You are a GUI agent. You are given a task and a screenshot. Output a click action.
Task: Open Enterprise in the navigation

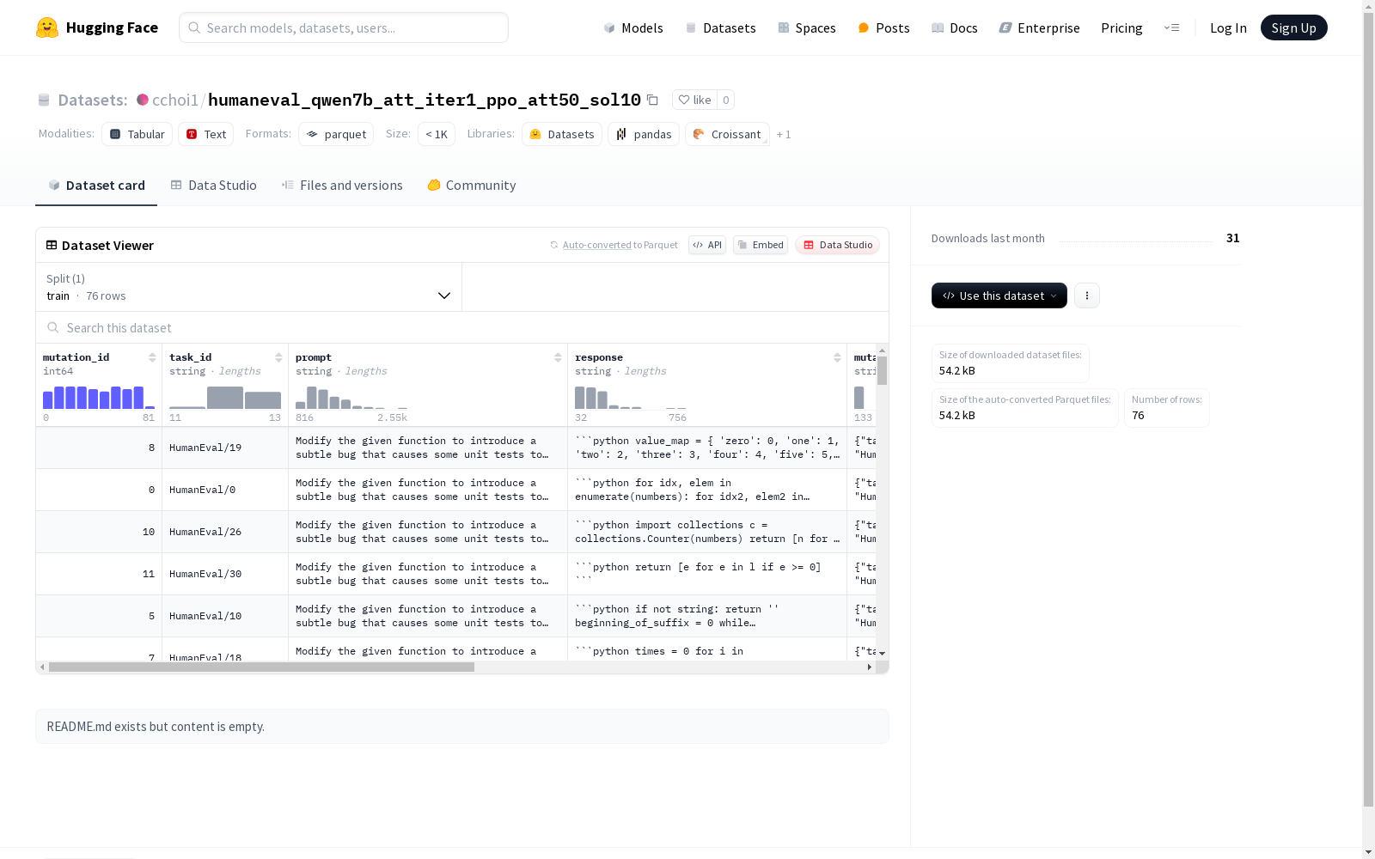point(1039,27)
